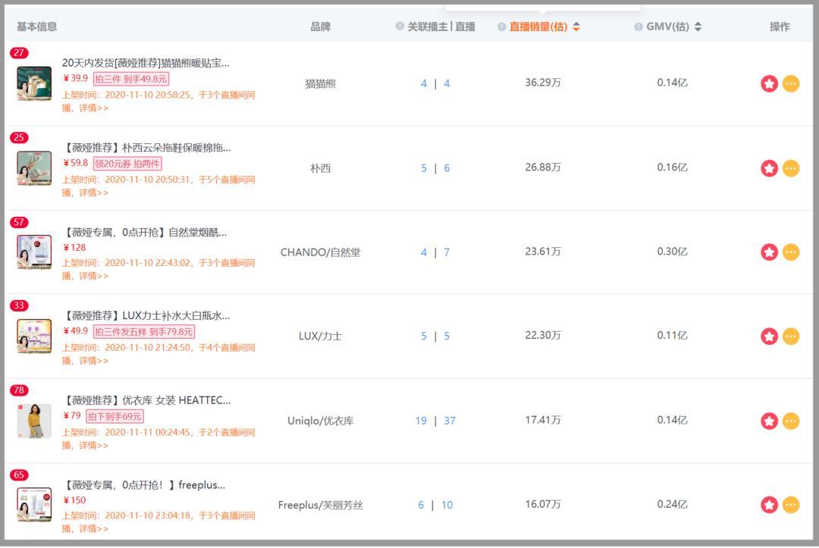Open 详情>> link in 猫猫熊 row
819x548 pixels.
pos(93,108)
